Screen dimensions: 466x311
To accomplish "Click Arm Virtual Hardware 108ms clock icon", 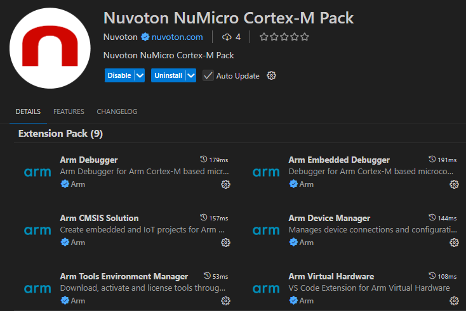I will point(432,276).
